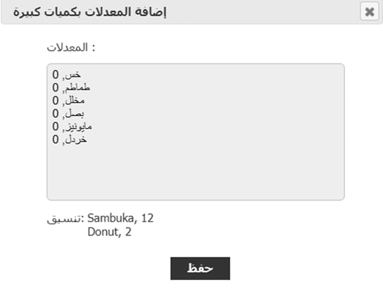Click the zero quantity beside خس
The image size is (383, 299).
(x=56, y=75)
